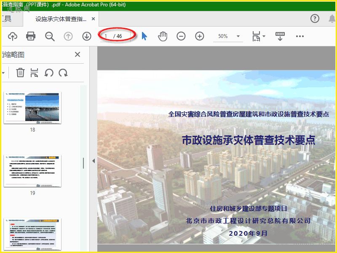The image size is (337, 253).
Task: Click the scrolling mode keyboard icon
Action: pyautogui.click(x=280, y=36)
